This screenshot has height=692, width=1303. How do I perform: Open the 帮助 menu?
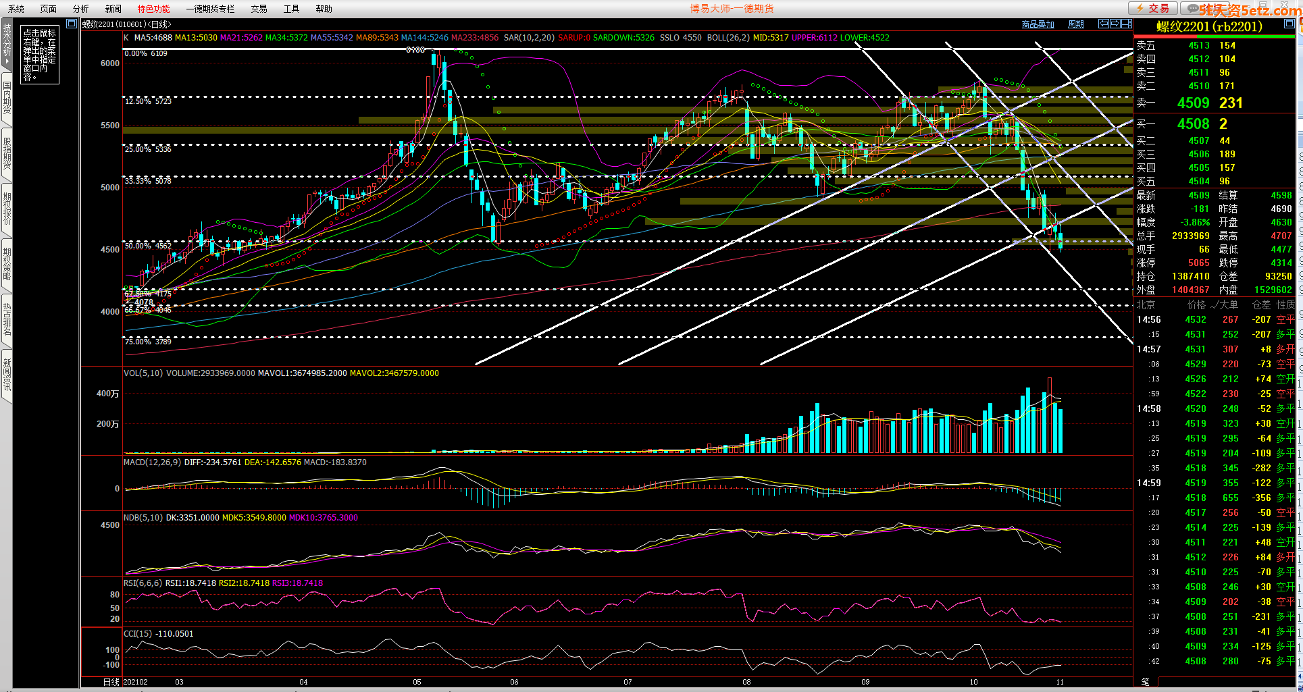pos(324,9)
